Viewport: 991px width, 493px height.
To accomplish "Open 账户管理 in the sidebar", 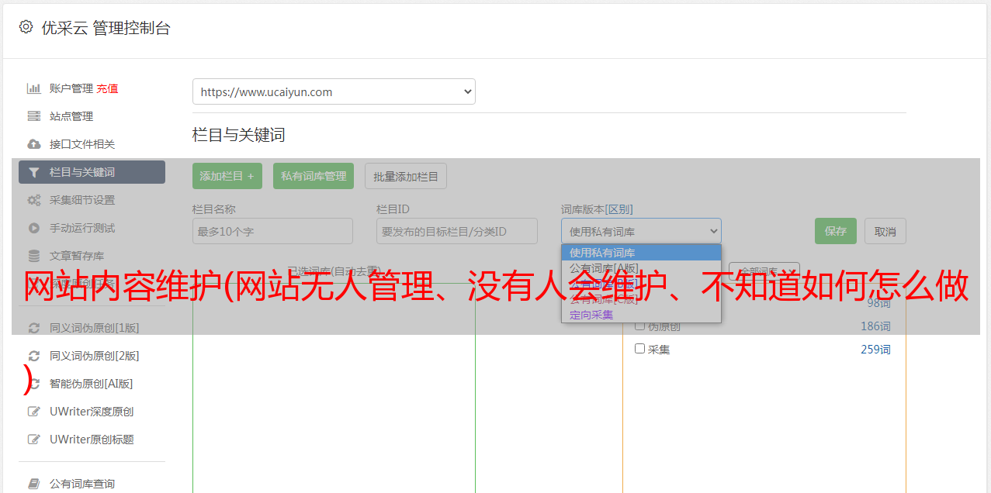I will pos(71,88).
